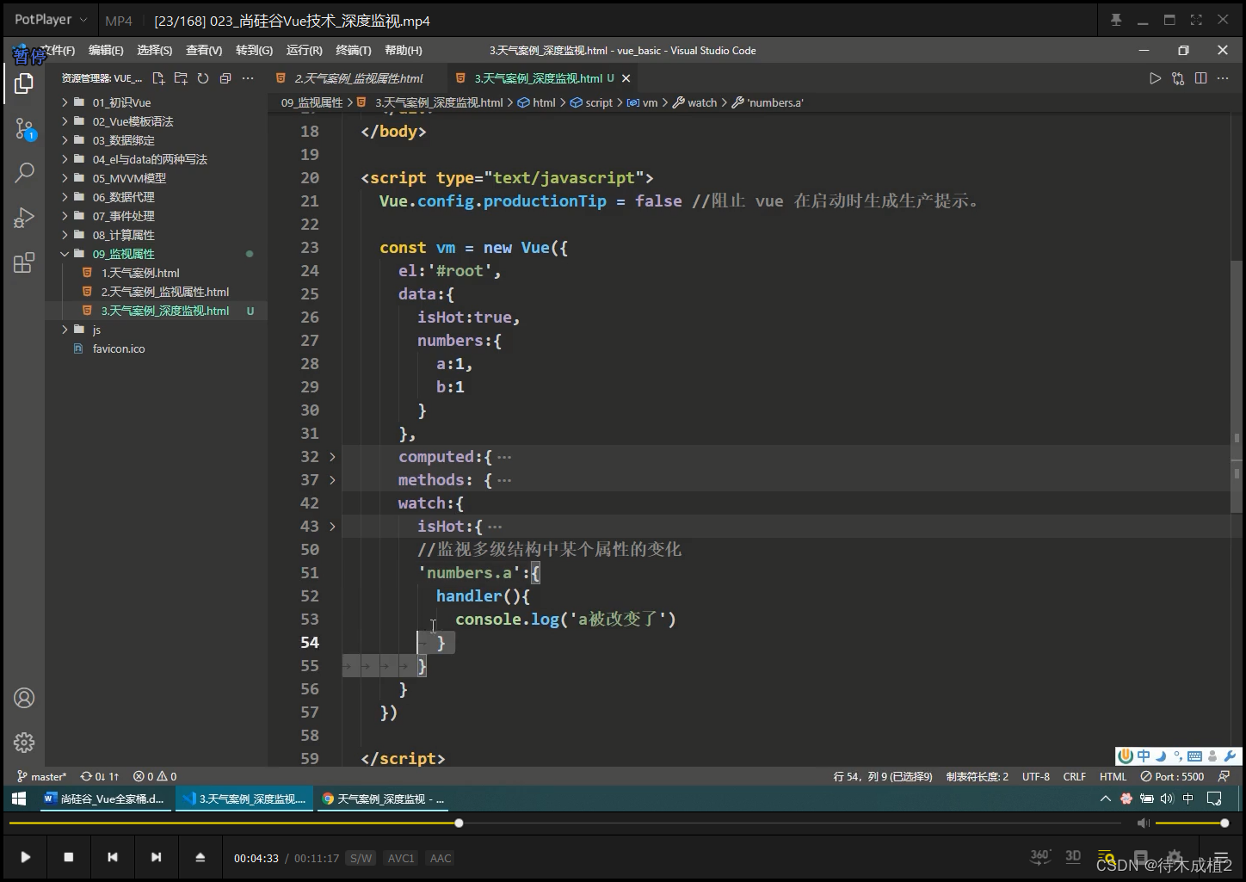
Task: Switch to Word document in taskbar
Action: (104, 799)
